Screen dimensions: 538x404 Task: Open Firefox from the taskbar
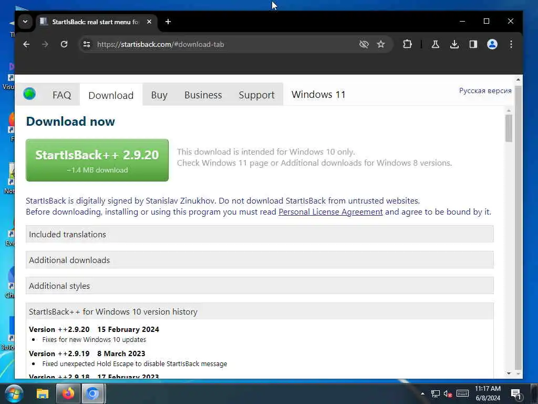(68, 393)
